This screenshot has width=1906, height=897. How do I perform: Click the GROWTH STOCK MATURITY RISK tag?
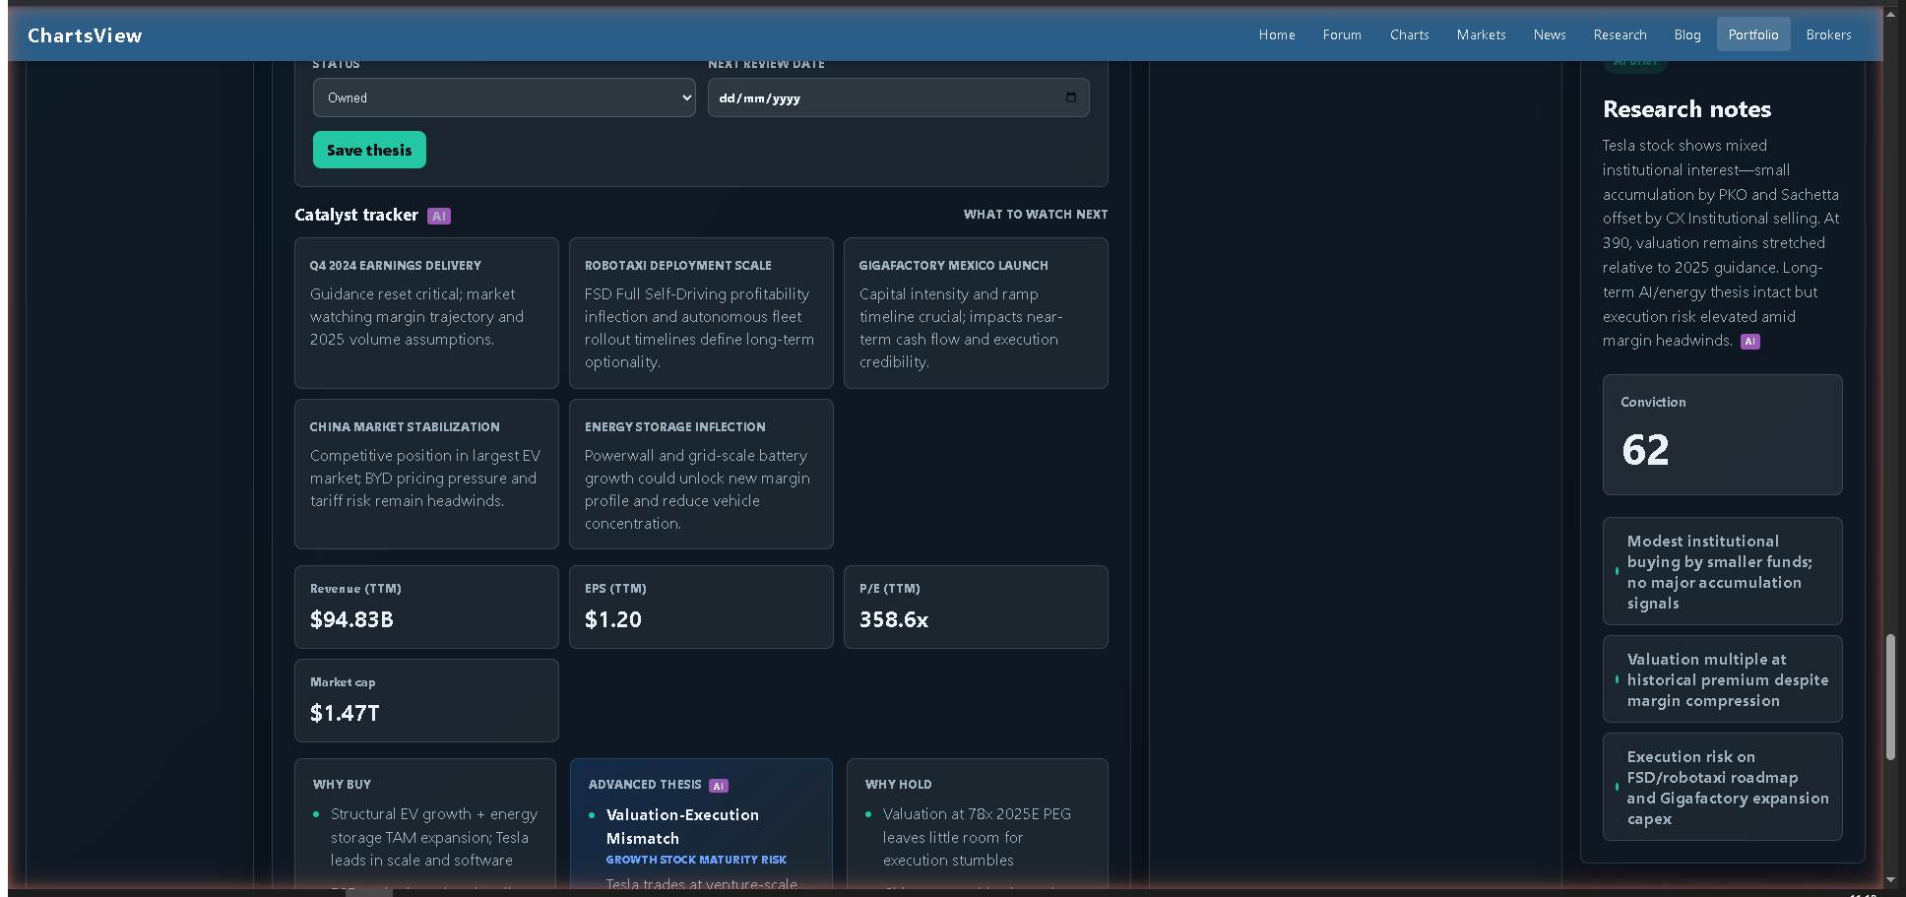(x=696, y=860)
